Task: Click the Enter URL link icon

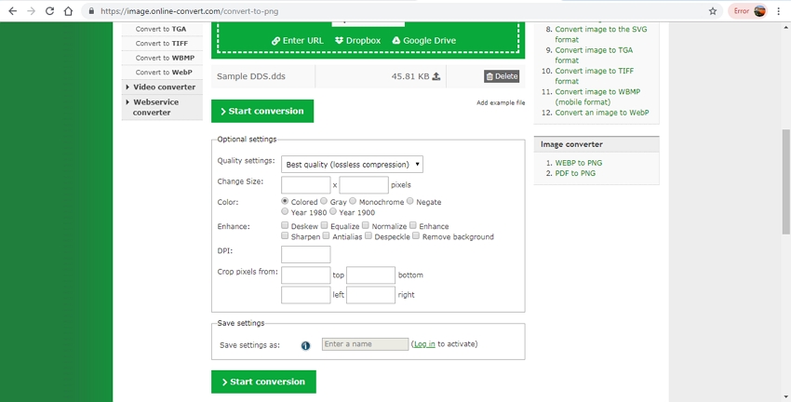Action: 276,41
